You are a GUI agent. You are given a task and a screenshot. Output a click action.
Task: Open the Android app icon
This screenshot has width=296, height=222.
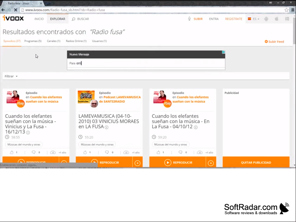point(266,19)
